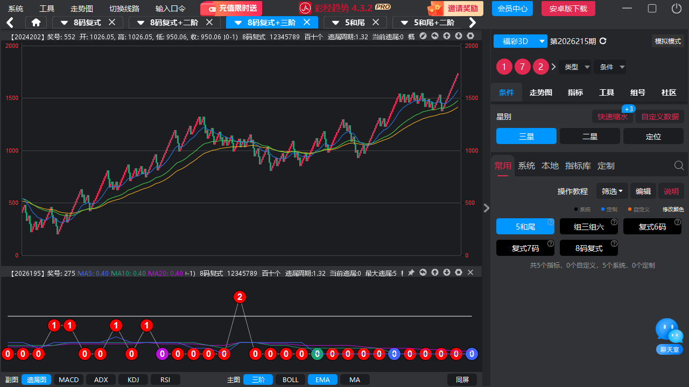The height and width of the screenshot is (387, 689).
Task: Pin the sub-chart panel with pushpin icon
Action: [x=411, y=273]
